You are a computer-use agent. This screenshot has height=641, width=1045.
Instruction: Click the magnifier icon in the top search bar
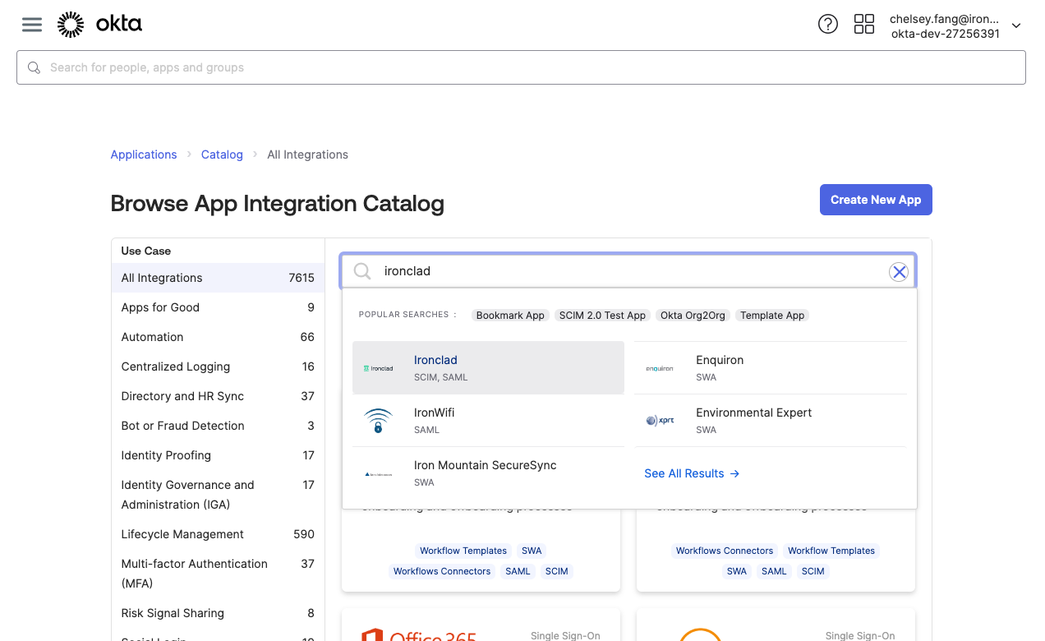click(34, 67)
